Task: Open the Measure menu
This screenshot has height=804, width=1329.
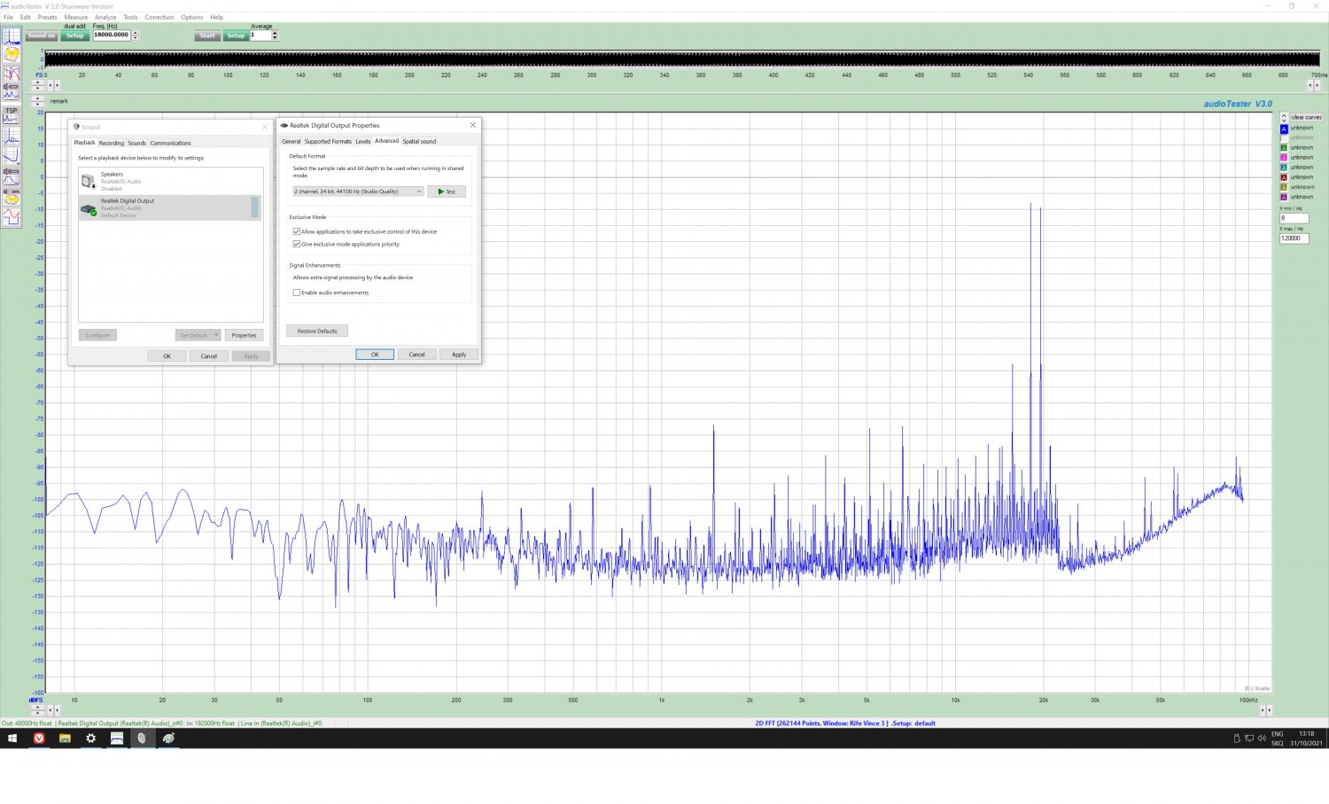Action: click(75, 17)
